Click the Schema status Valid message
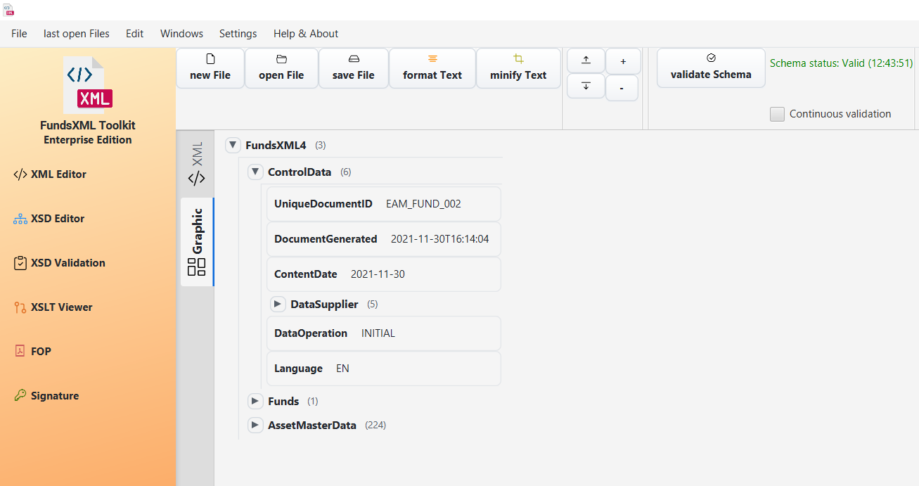Screen dimensions: 919x486 [x=842, y=63]
